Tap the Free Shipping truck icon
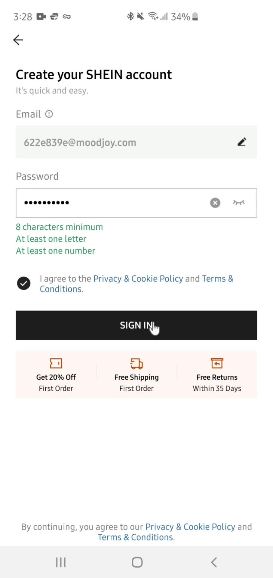 [136, 363]
